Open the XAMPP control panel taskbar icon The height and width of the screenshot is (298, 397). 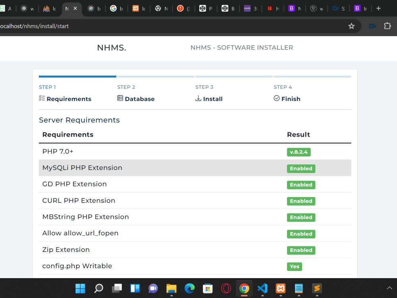pos(281,288)
